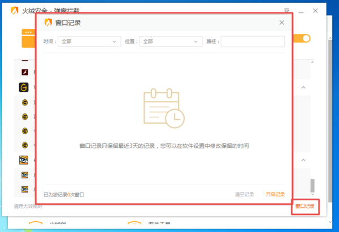Click the vertical scrollbar thumb
339x232 pixels.
click(312, 185)
